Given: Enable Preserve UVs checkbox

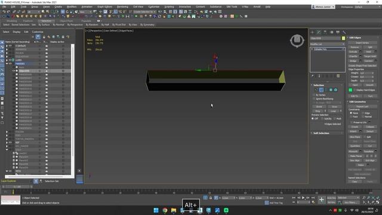Looking at the screenshot, I should click(351, 122).
